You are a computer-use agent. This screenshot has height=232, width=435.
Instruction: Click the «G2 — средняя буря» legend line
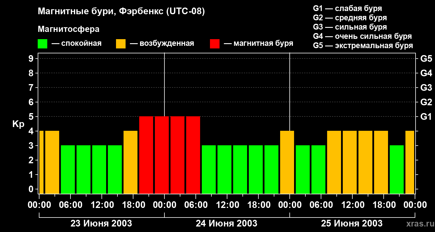pos(350,18)
